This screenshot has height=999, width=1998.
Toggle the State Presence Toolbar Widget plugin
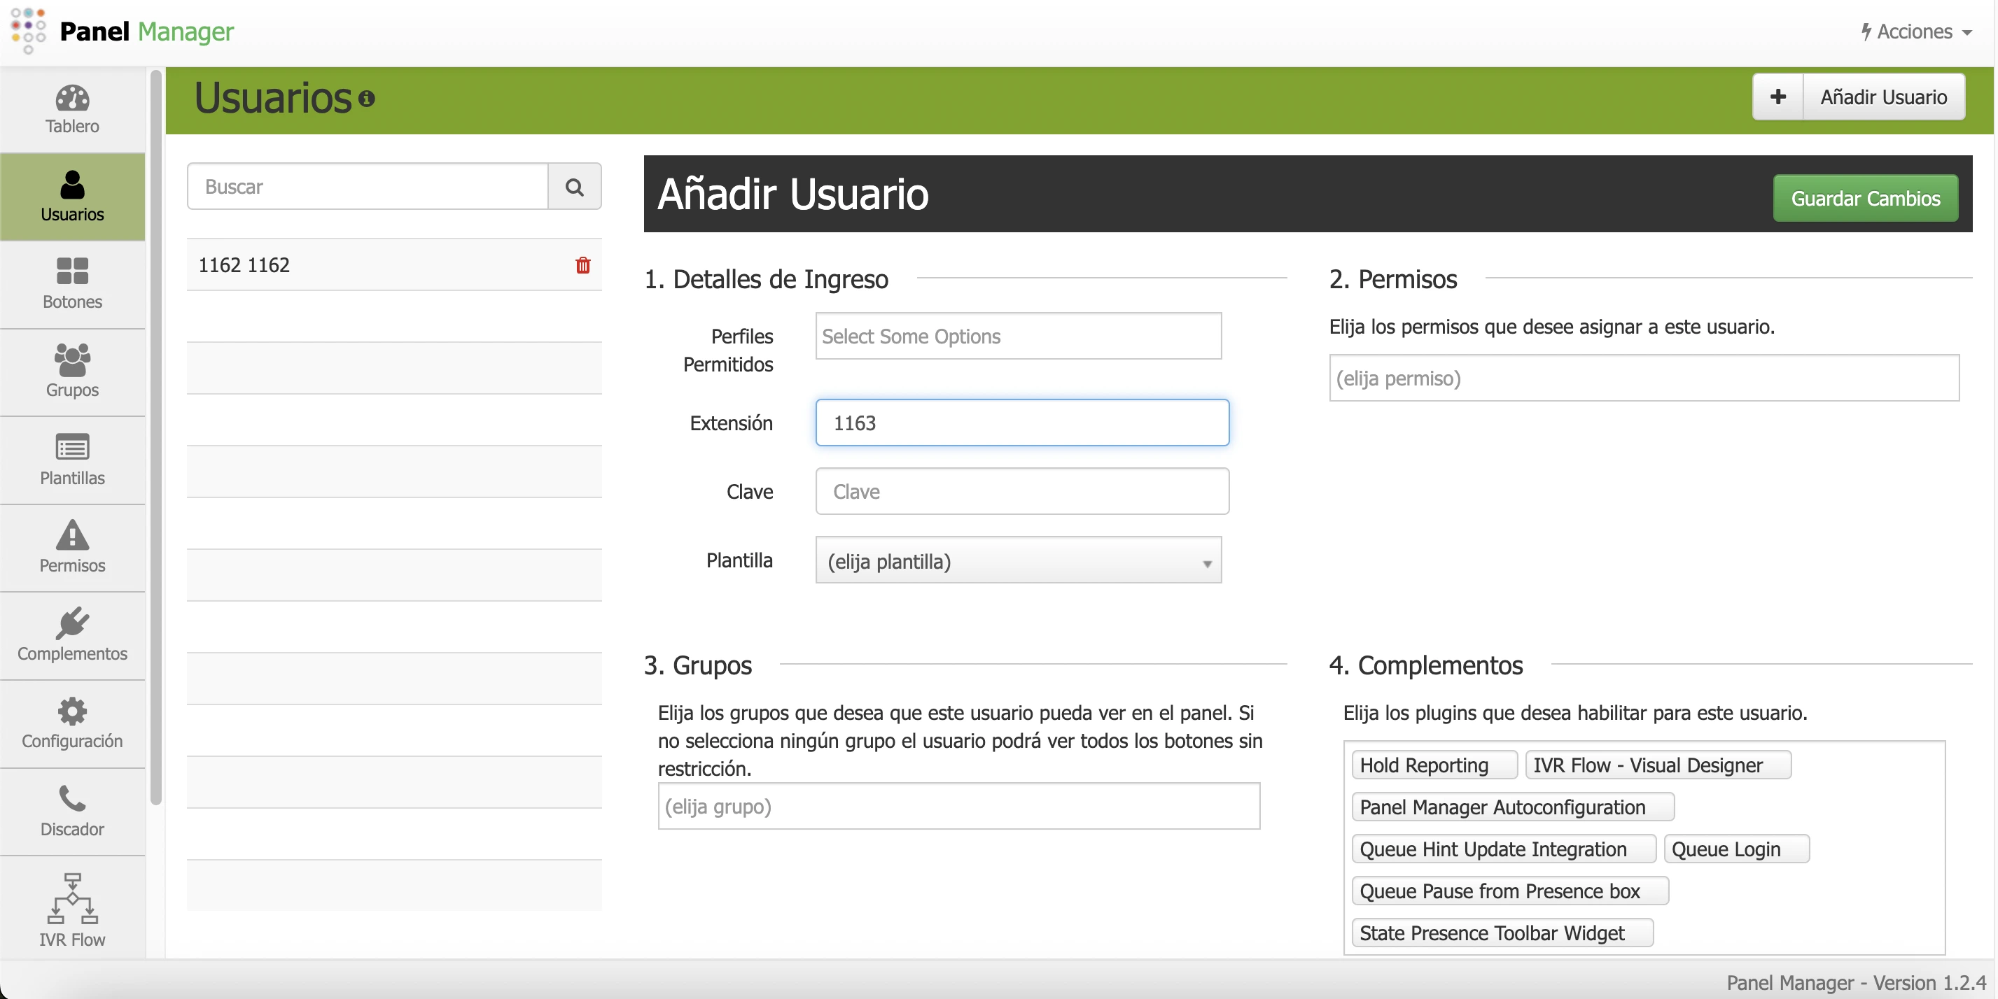pyautogui.click(x=1502, y=933)
